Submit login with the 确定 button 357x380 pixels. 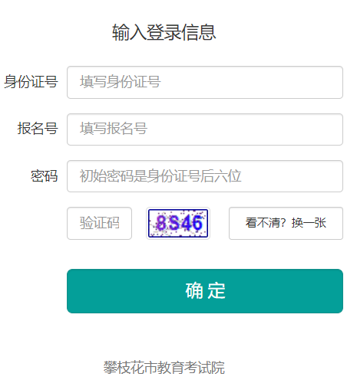205,291
